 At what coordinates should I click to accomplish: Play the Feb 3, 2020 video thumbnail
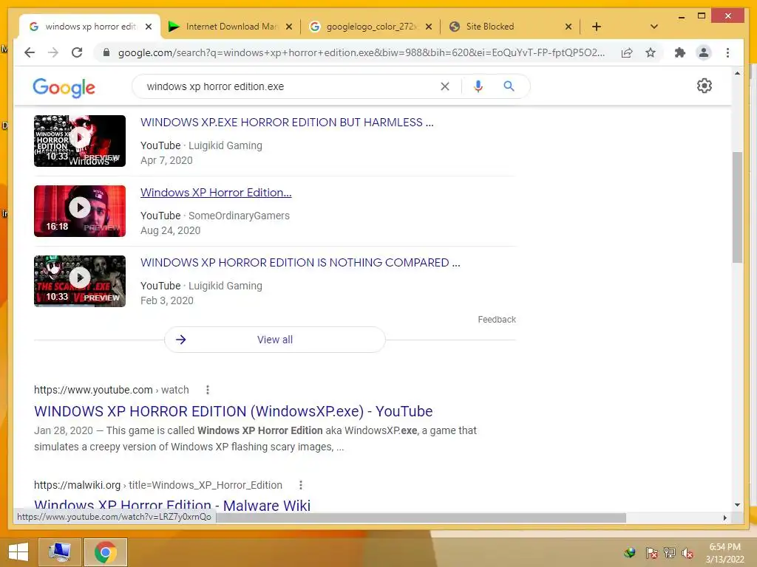tap(80, 281)
